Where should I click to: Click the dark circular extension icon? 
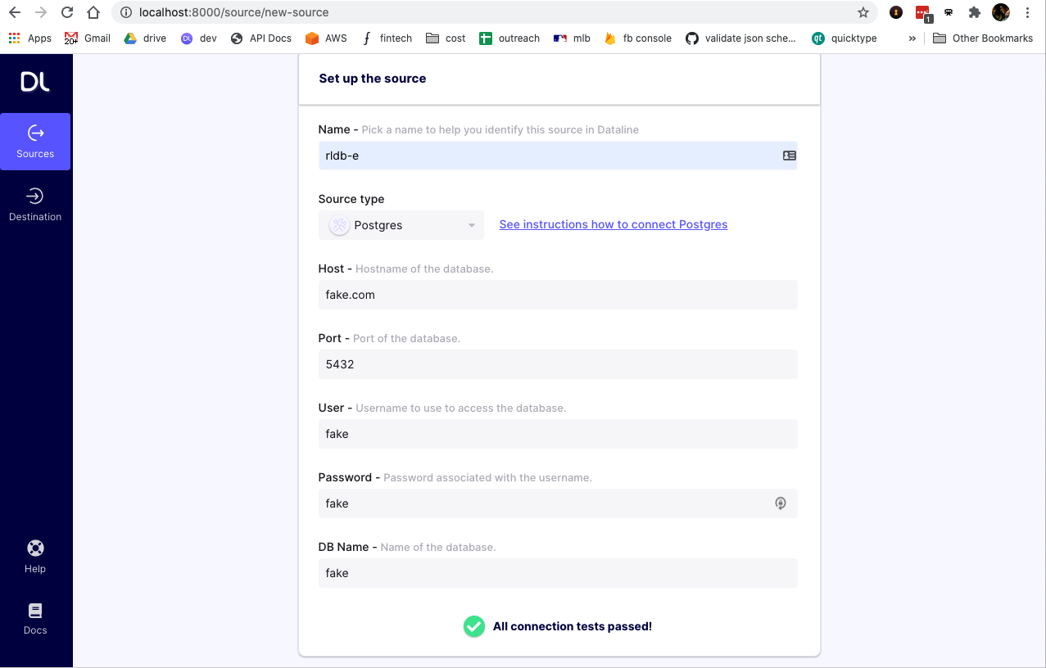pyautogui.click(x=896, y=12)
